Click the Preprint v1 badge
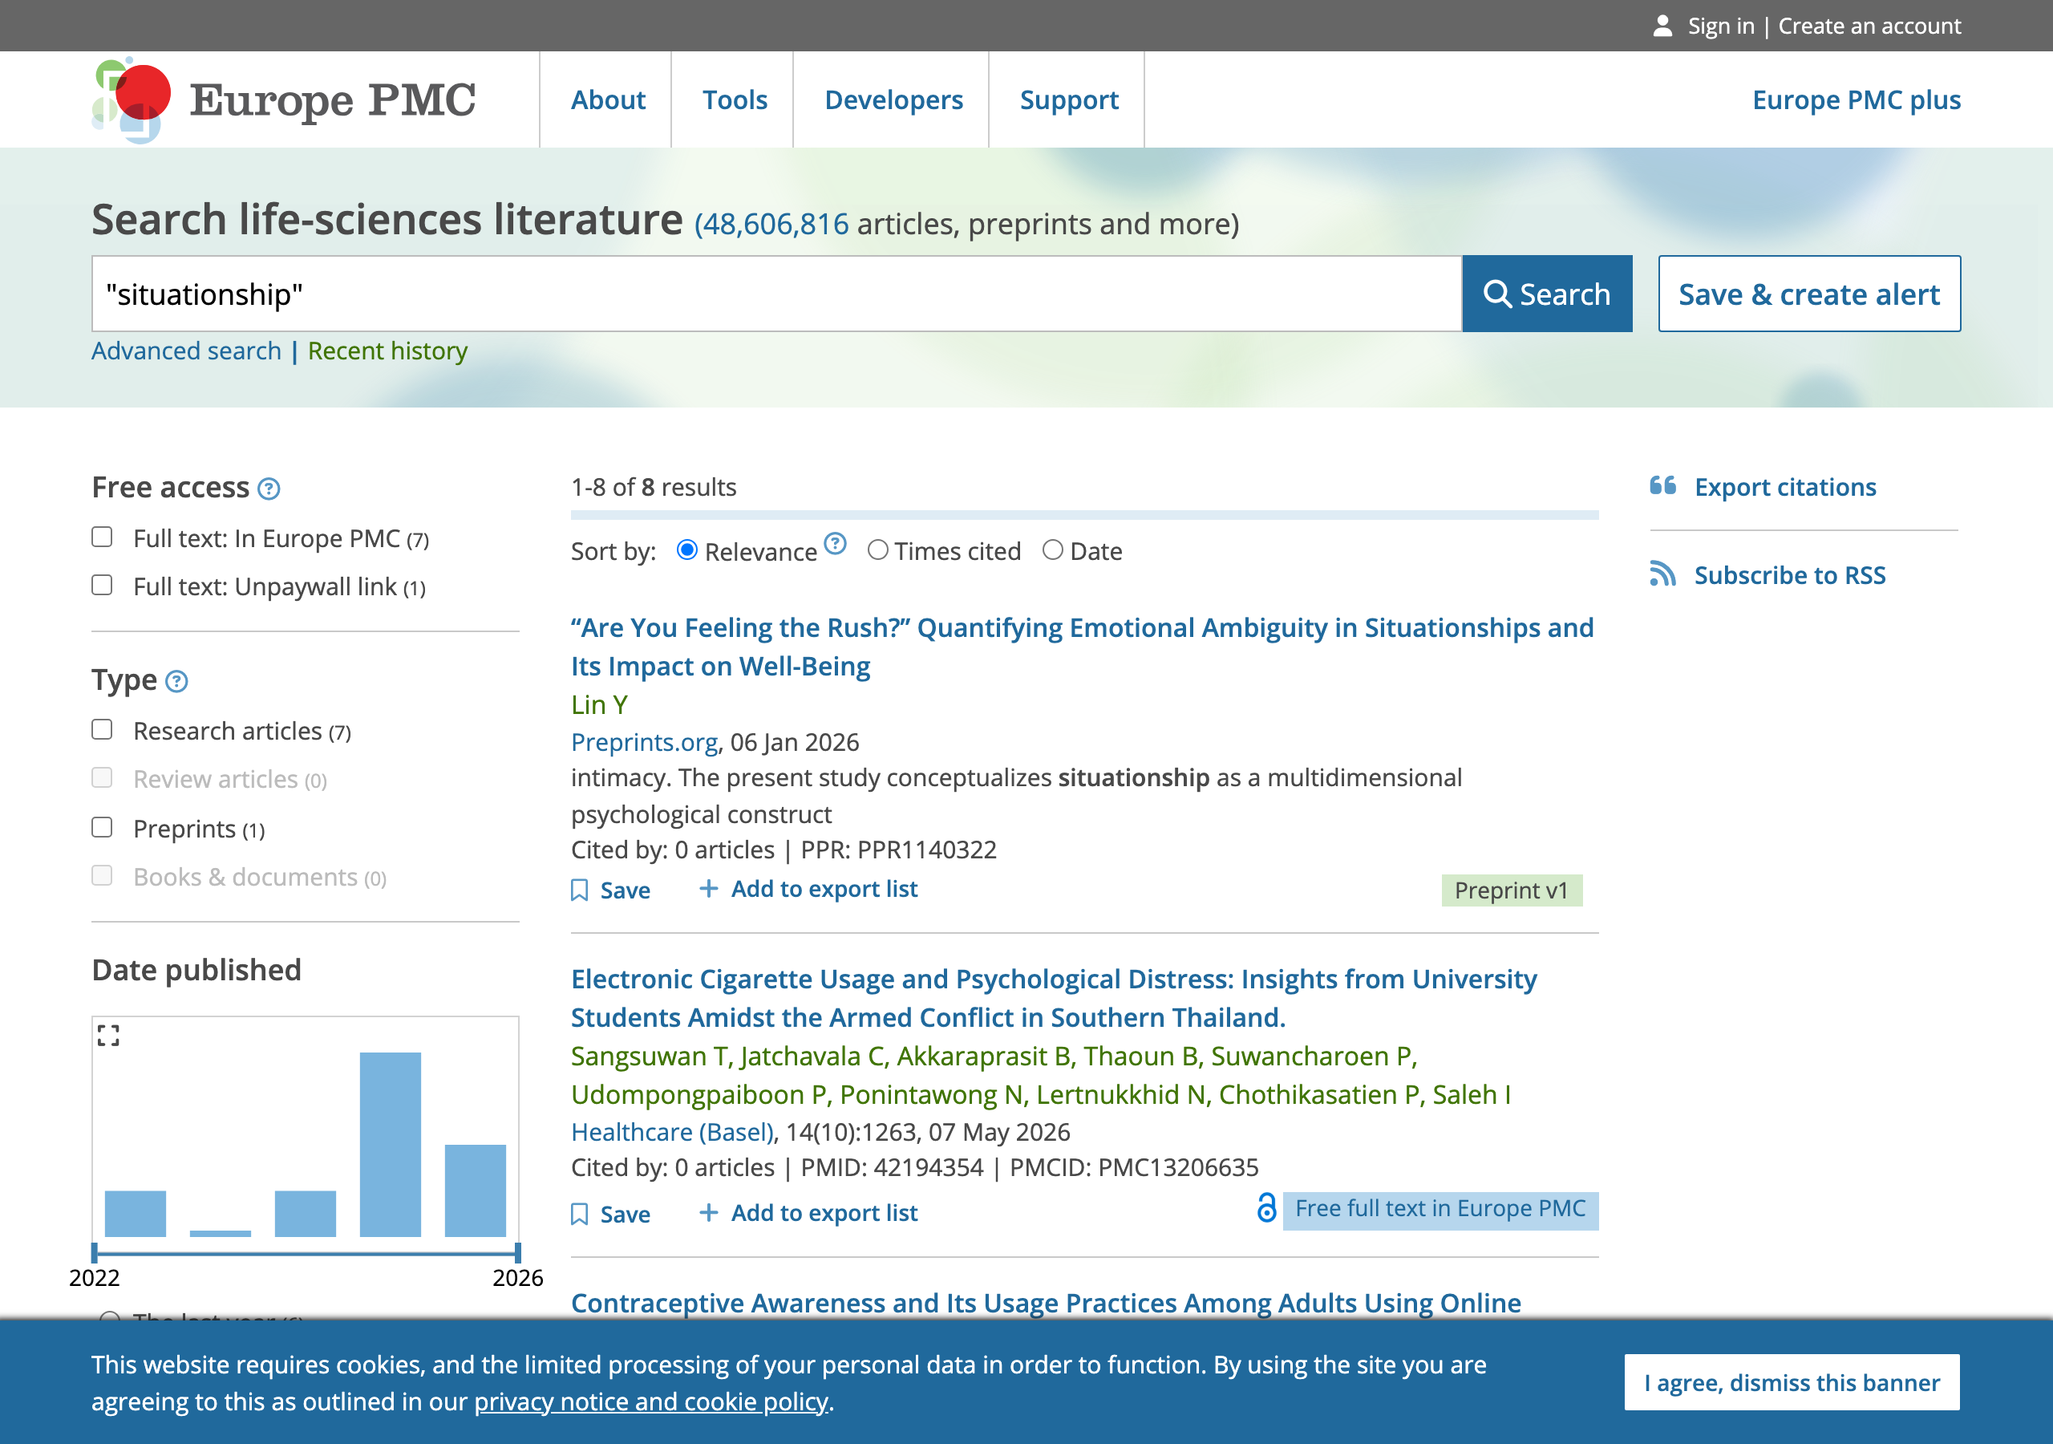The image size is (2053, 1444). pos(1511,890)
